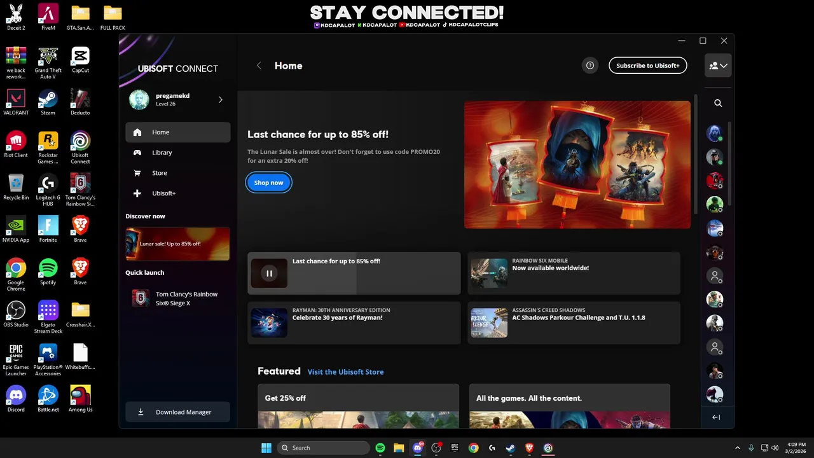Image resolution: width=814 pixels, height=458 pixels.
Task: Click the taskbar Search box
Action: pos(324,448)
